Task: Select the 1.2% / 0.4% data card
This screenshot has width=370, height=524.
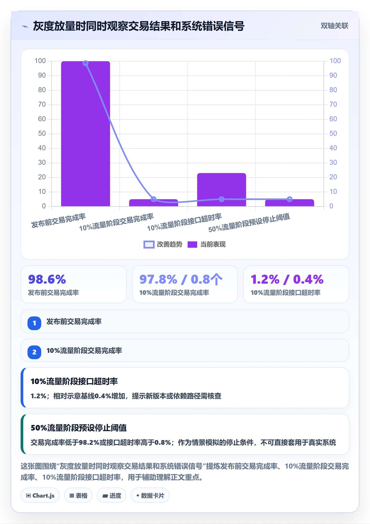Action: [296, 284]
